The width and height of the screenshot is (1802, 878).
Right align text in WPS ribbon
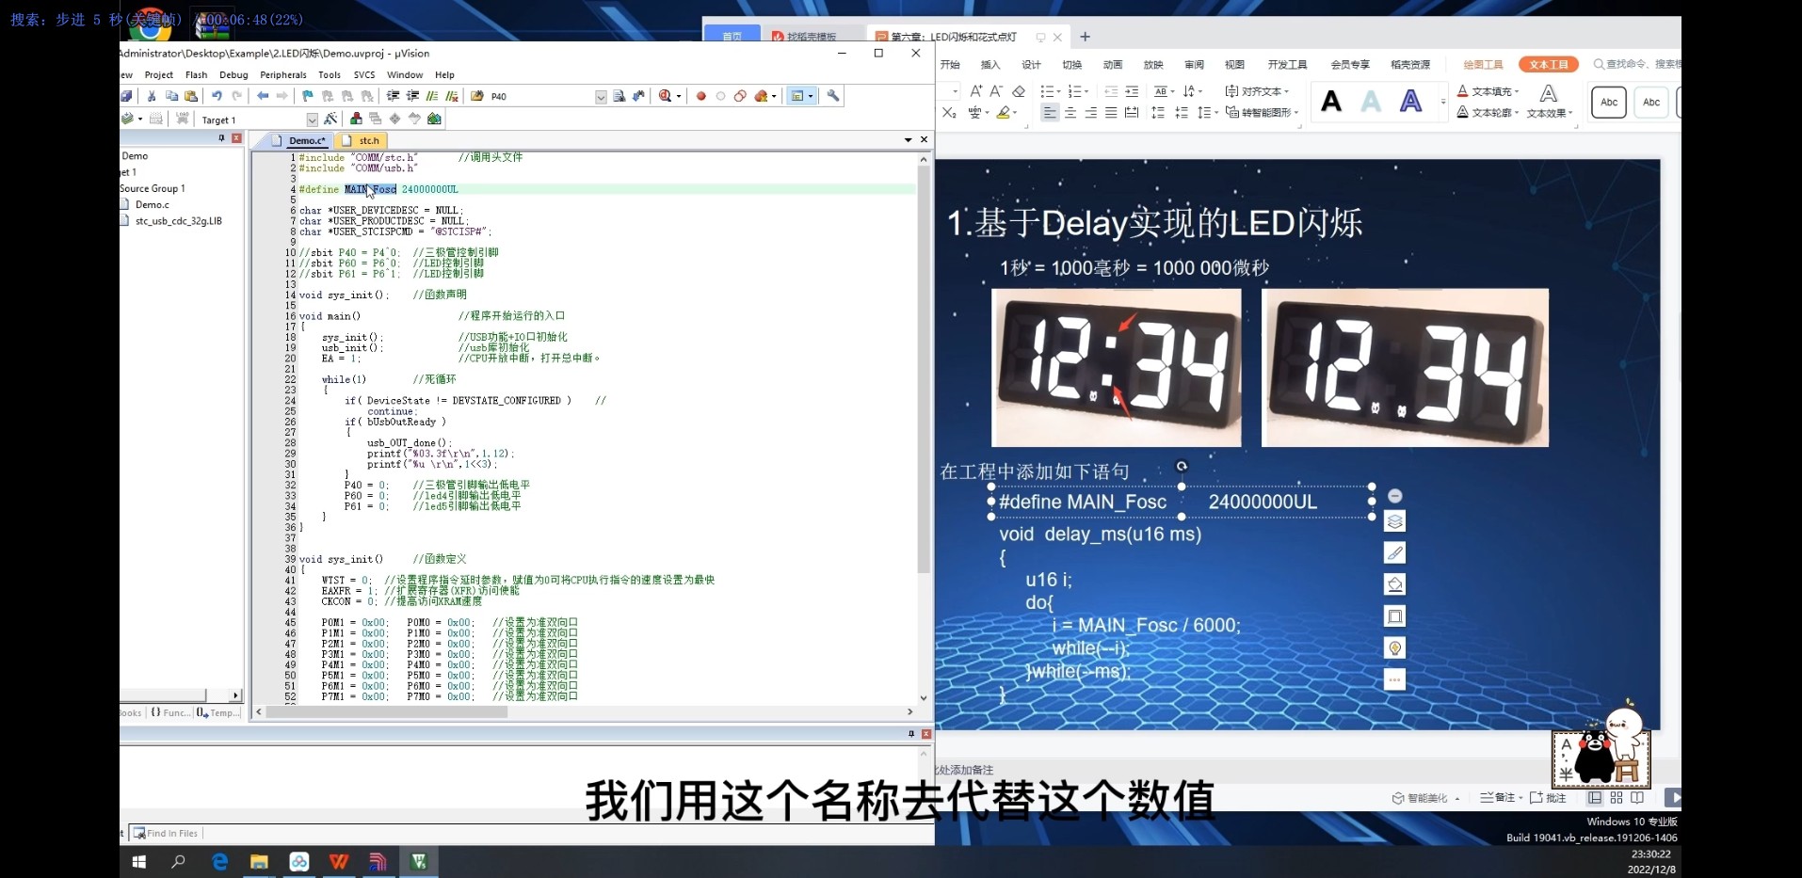click(1091, 113)
